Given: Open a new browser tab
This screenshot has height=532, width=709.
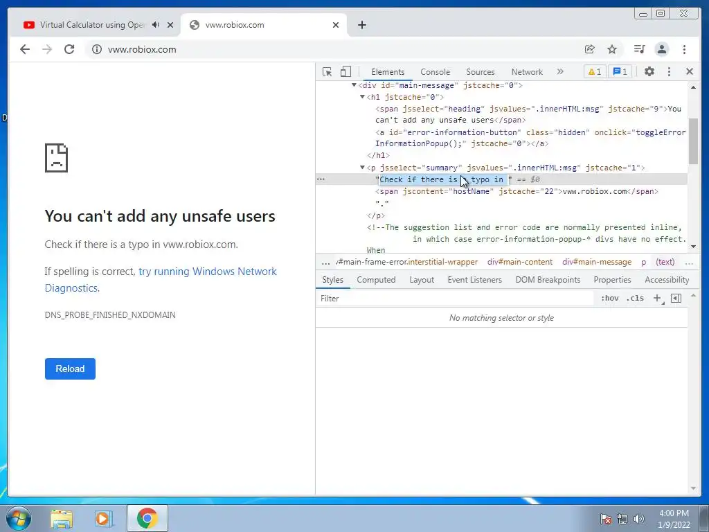Looking at the screenshot, I should coord(361,25).
